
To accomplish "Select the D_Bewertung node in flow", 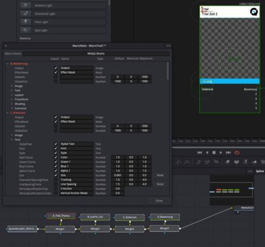I will [x=165, y=217].
